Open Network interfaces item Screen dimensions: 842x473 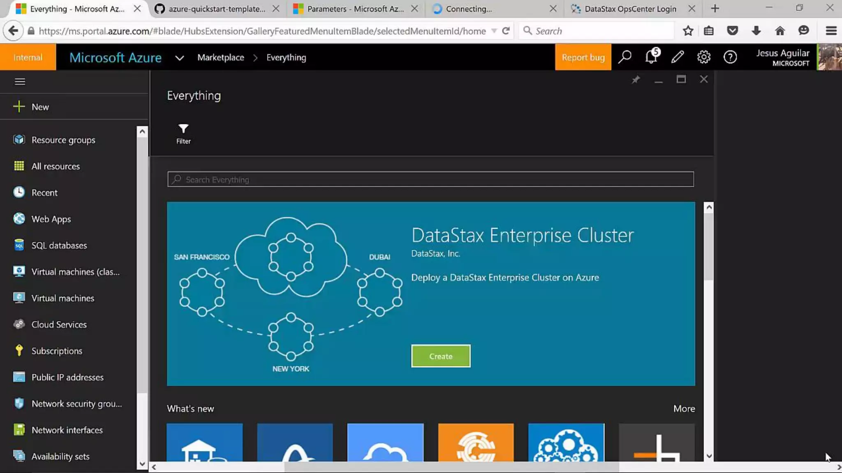point(67,430)
